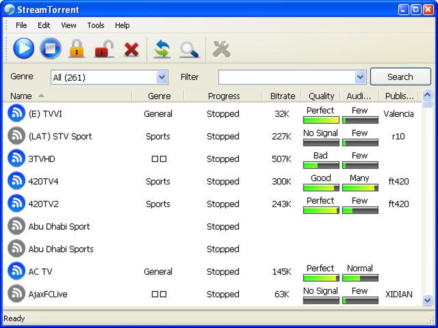
Task: Click the magnifying glass search icon
Action: pyautogui.click(x=189, y=50)
